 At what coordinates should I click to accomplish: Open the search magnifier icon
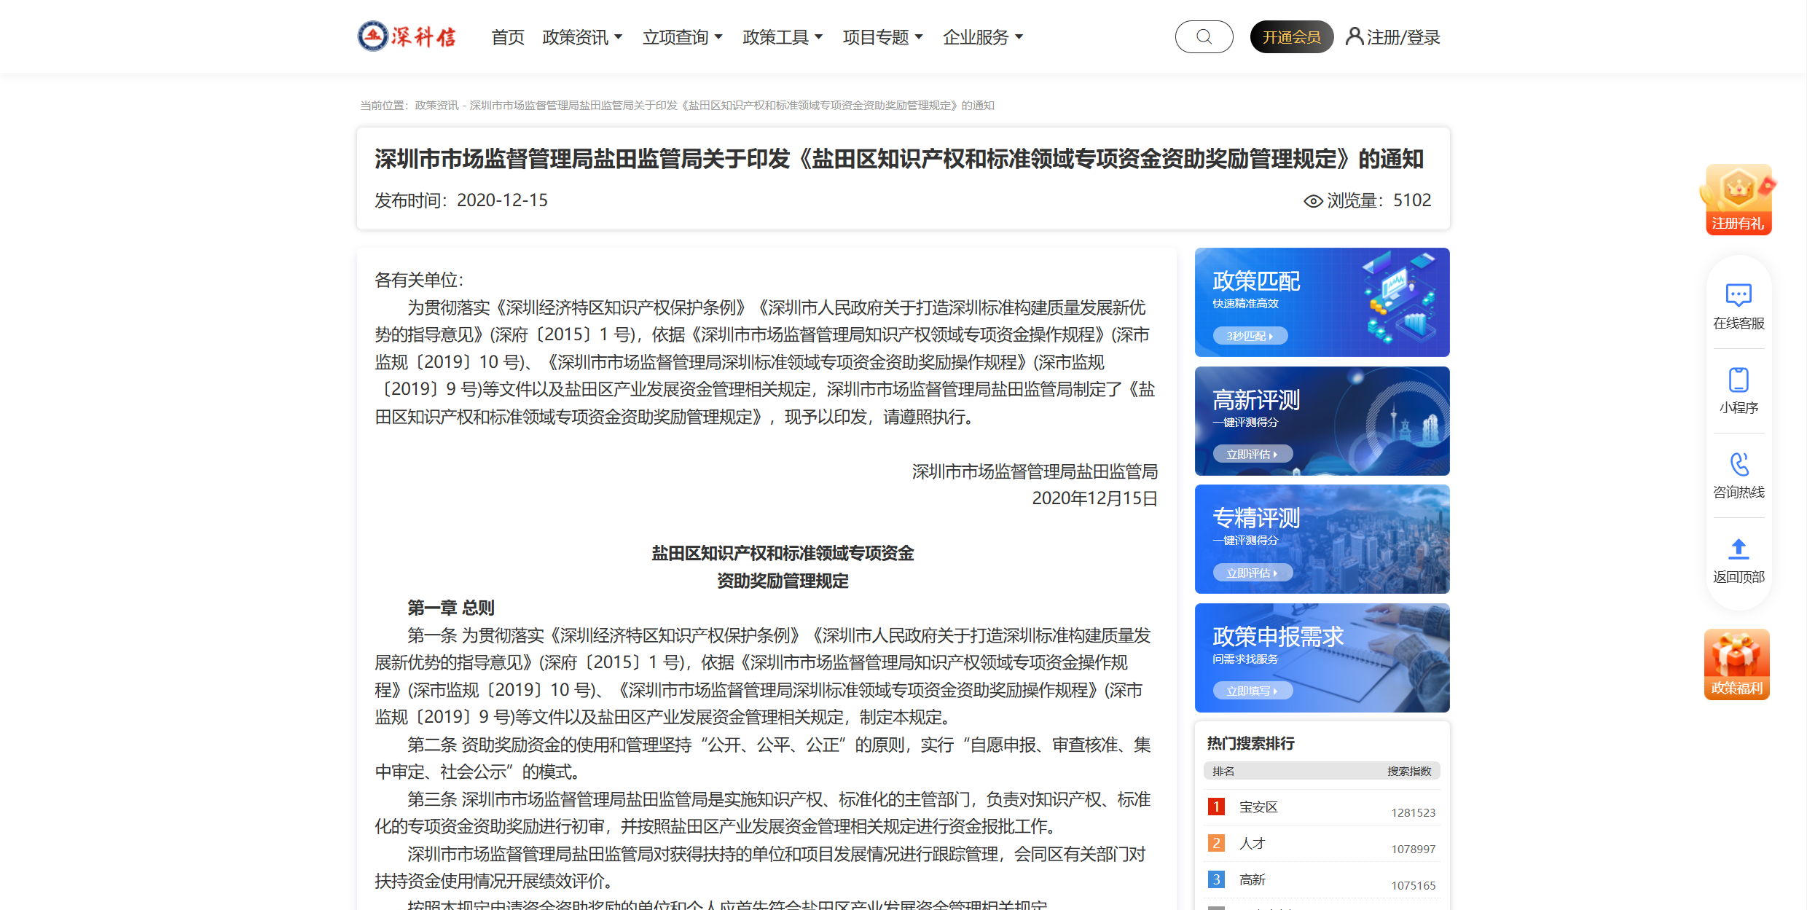(x=1204, y=36)
